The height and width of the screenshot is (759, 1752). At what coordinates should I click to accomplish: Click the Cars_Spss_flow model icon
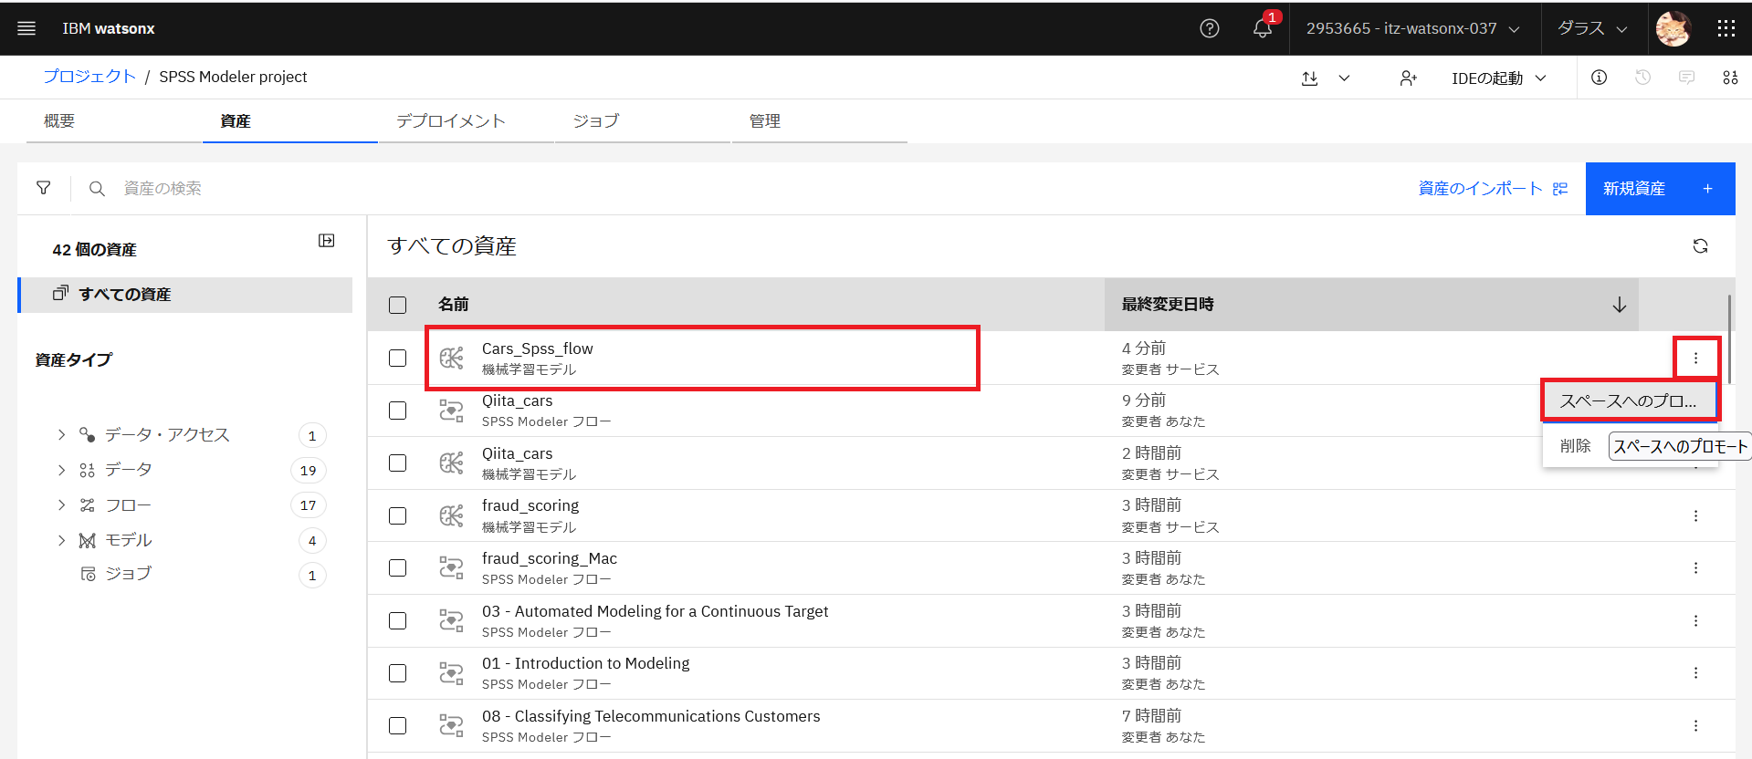[451, 358]
